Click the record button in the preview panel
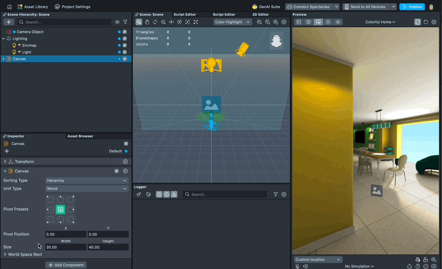Screen dimensions: 442x269 (425, 266)
